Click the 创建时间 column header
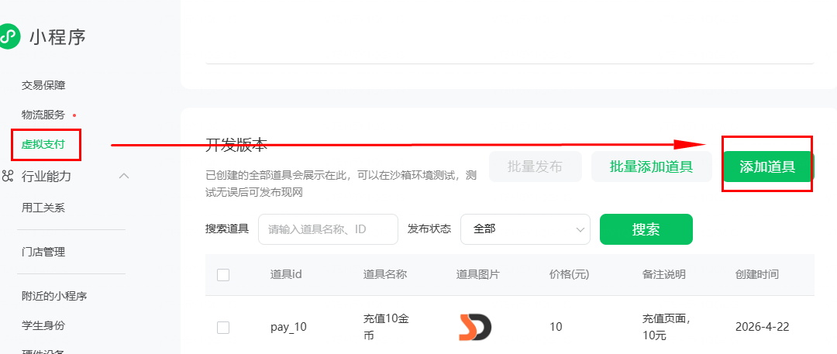The image size is (837, 354). tap(756, 274)
